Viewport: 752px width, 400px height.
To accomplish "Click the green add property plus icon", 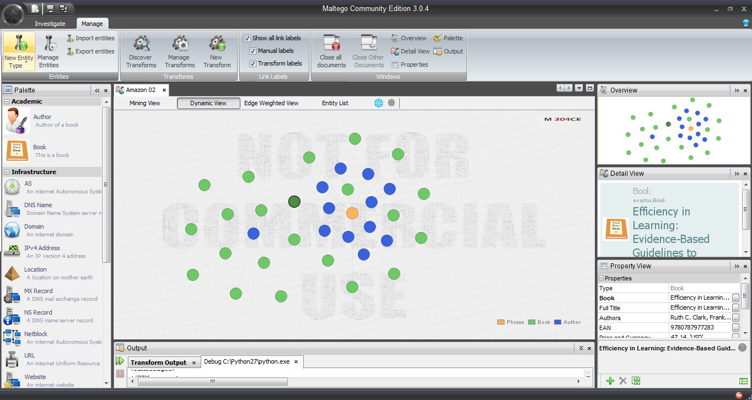I will point(610,381).
